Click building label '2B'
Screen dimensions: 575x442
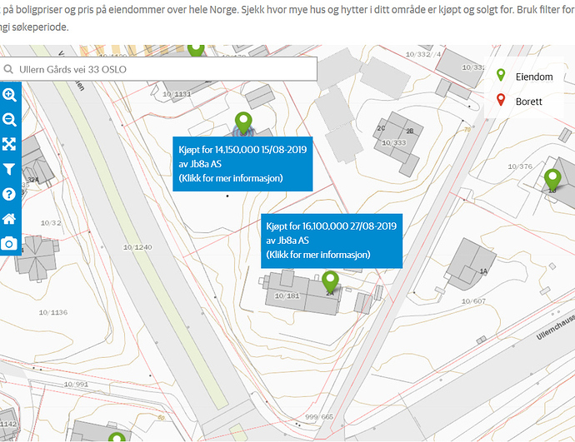click(x=410, y=131)
